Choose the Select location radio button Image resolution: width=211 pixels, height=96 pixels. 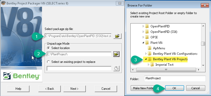48,48
